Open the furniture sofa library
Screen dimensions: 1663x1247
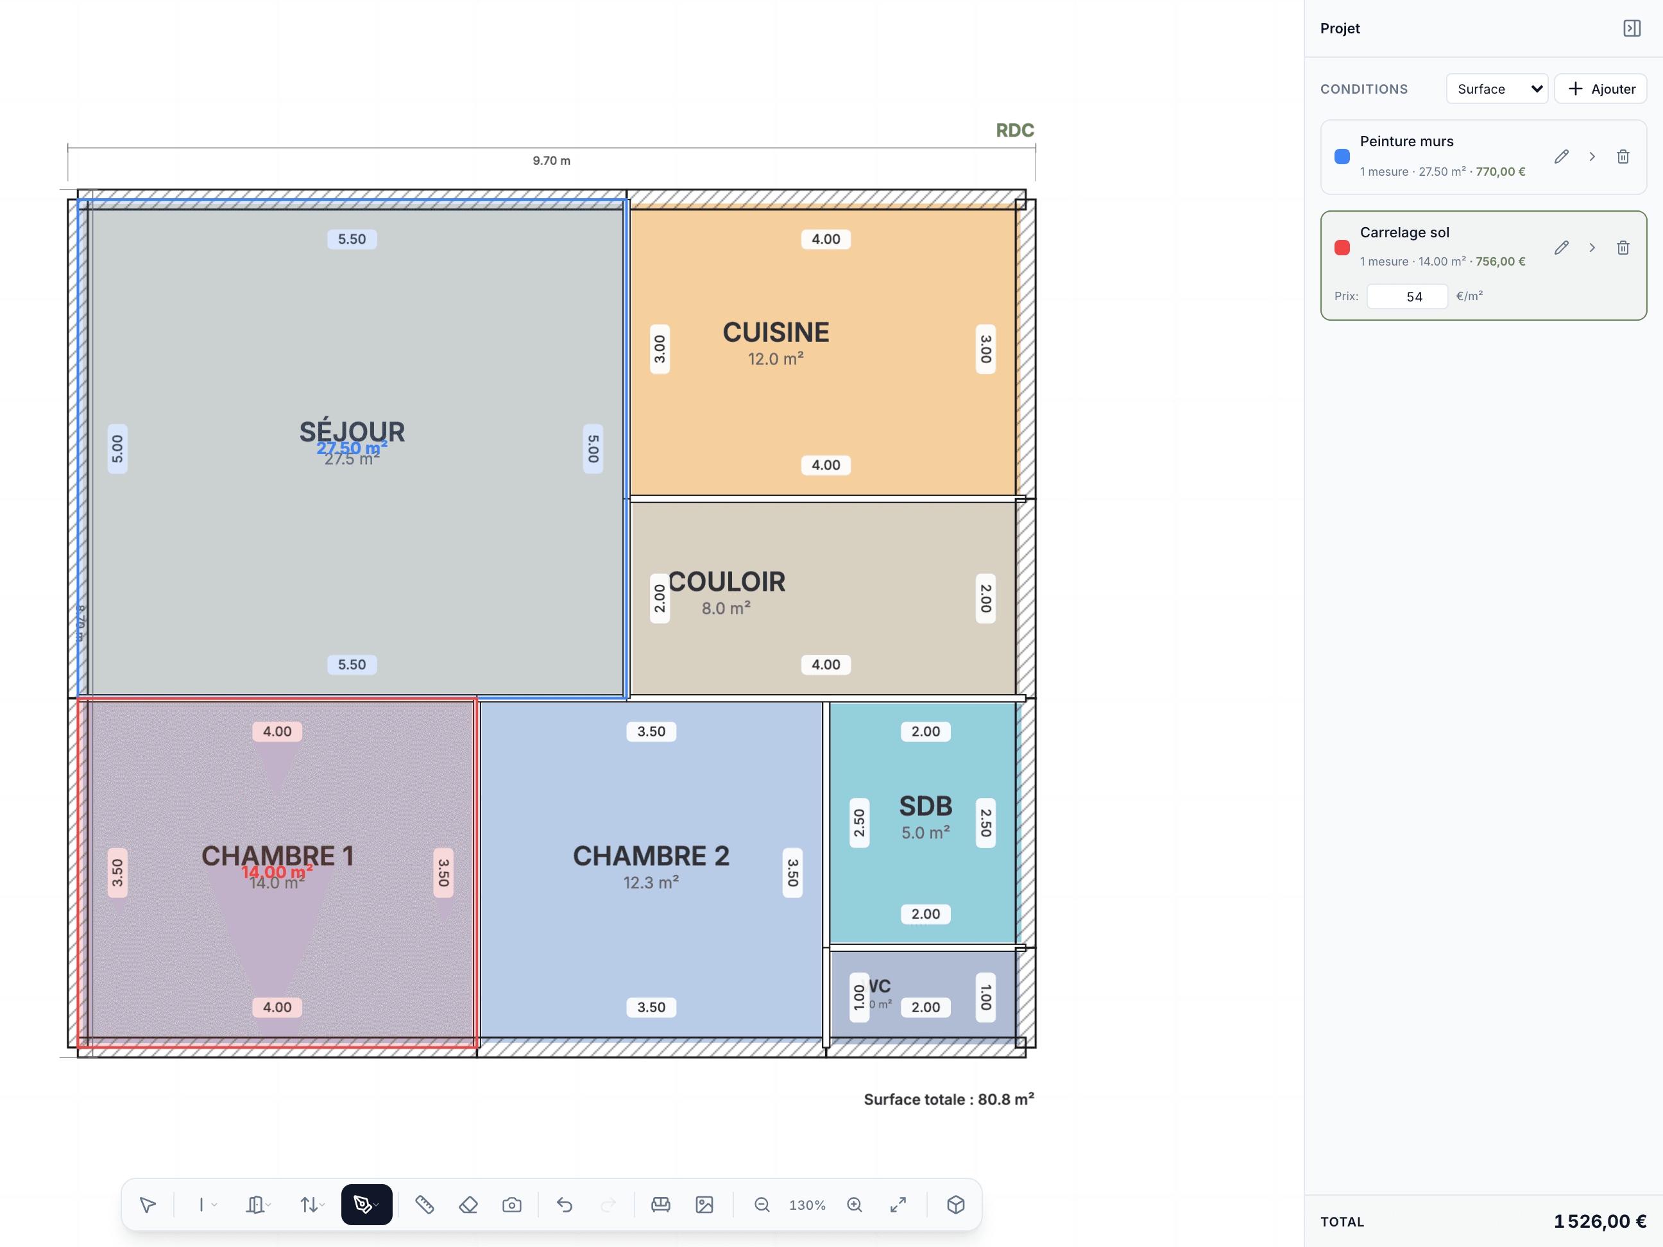tap(661, 1205)
